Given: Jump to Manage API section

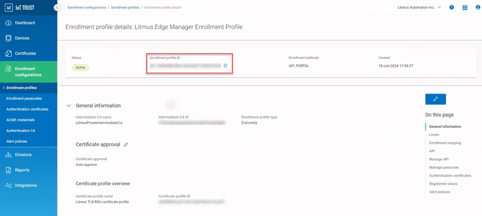Looking at the screenshot, I should pos(439,159).
